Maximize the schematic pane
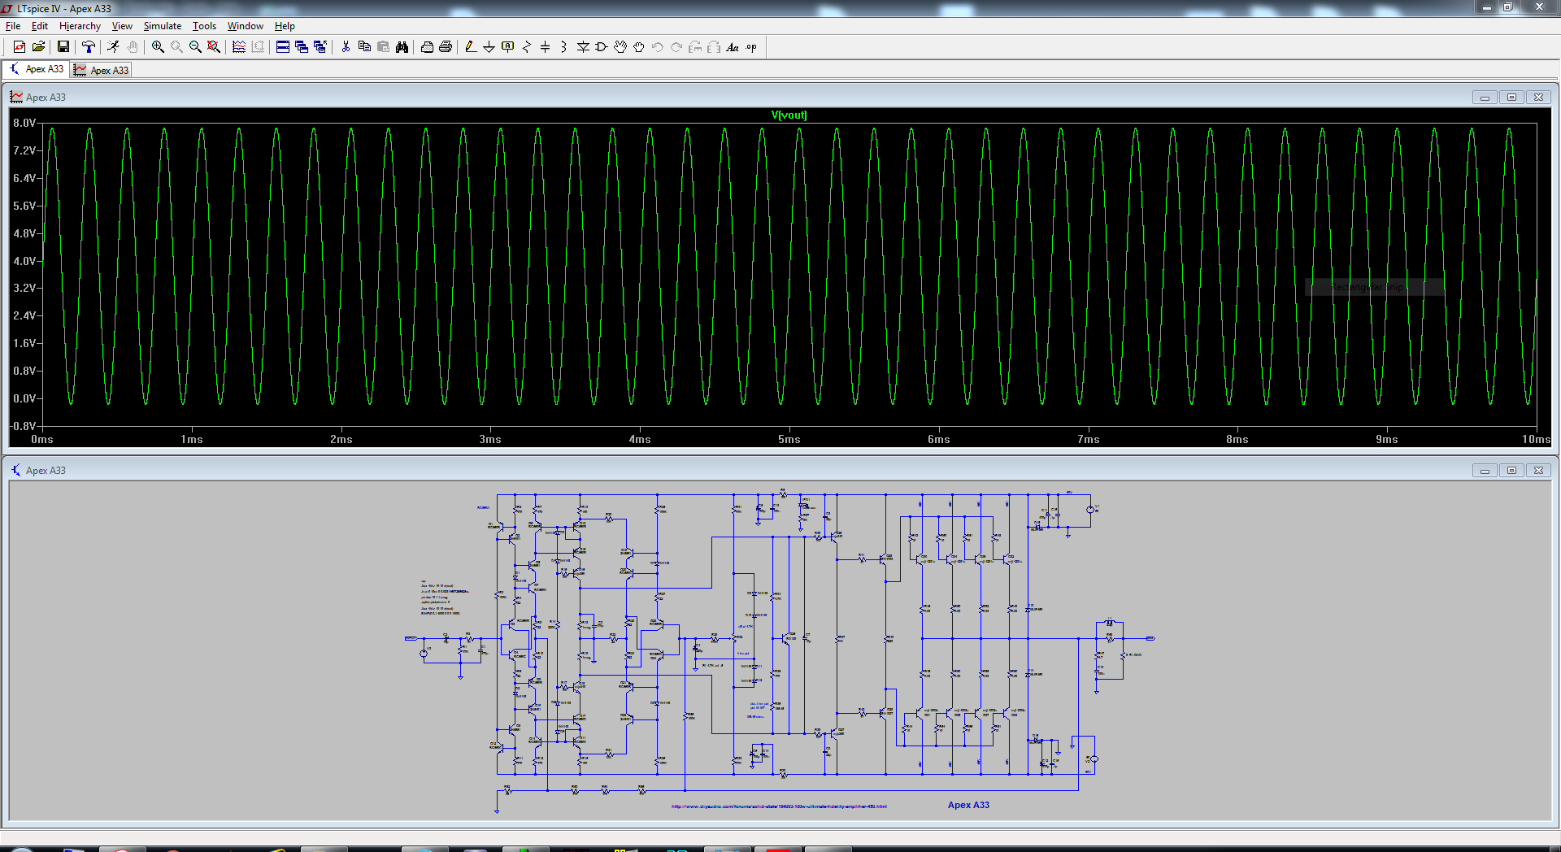 tap(1511, 471)
